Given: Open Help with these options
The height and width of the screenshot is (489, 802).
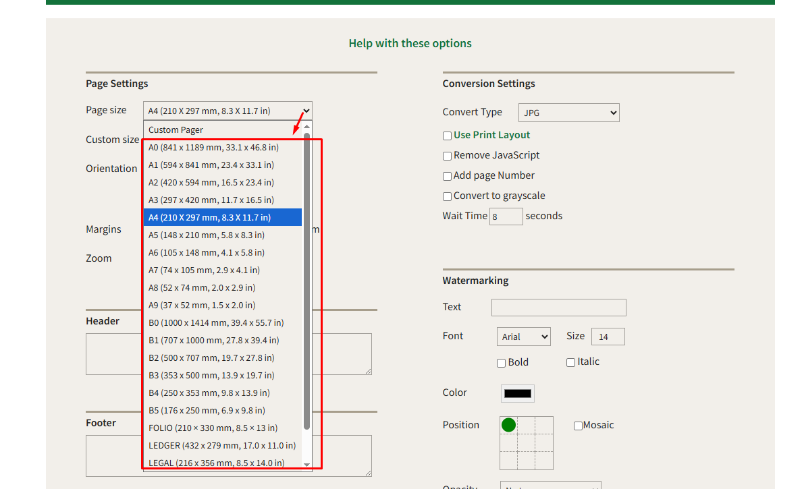Looking at the screenshot, I should (410, 42).
